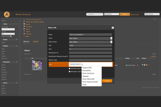Switch to the Labels tab
161x107 pixels.
[35, 41]
